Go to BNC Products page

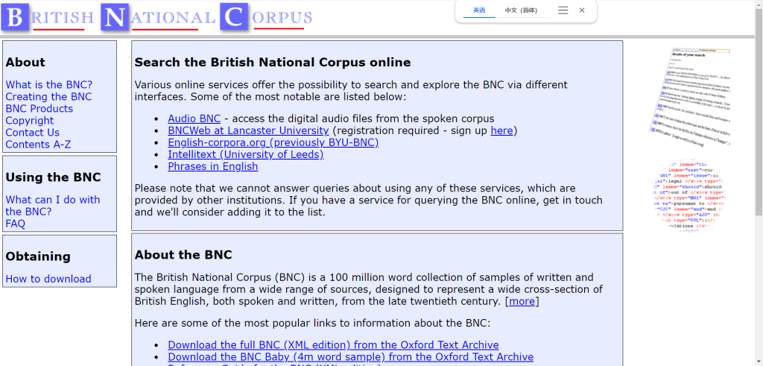click(x=39, y=109)
